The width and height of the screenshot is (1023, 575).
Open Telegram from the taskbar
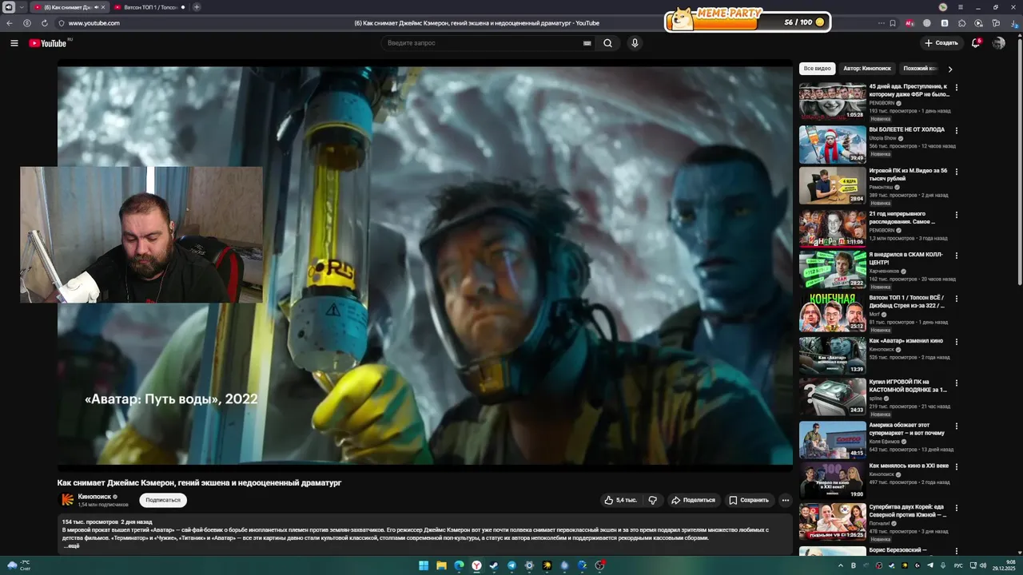pos(511,565)
